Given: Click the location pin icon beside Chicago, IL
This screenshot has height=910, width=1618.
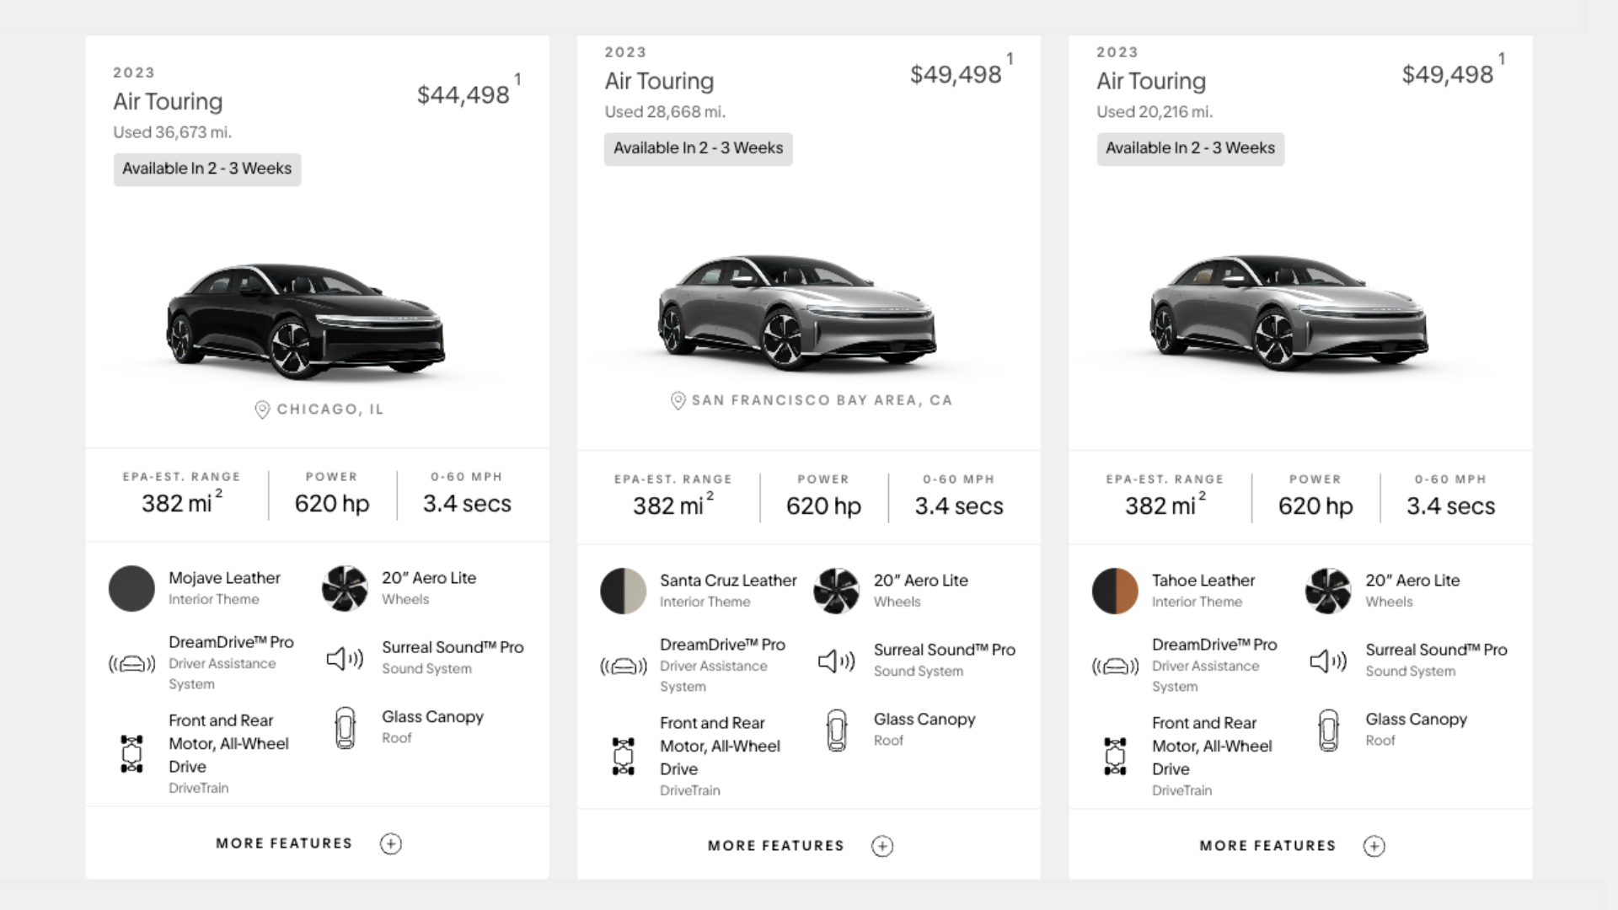Looking at the screenshot, I should 262,409.
